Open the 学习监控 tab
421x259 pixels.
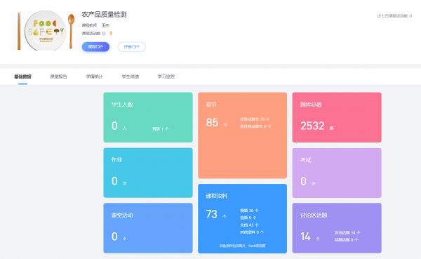[x=166, y=77]
